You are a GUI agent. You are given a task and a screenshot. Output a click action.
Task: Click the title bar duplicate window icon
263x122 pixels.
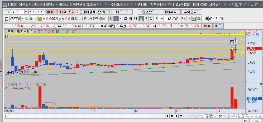click(x=231, y=5)
